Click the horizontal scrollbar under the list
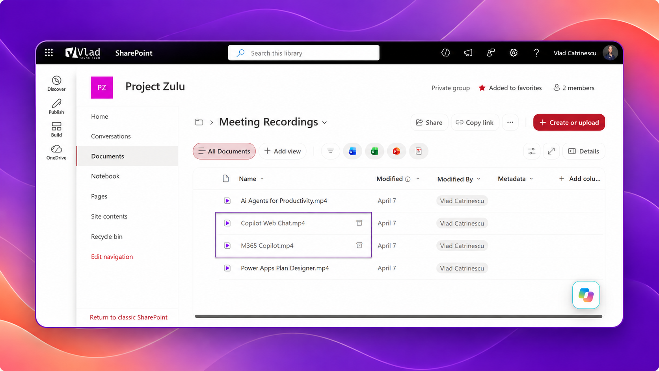The image size is (659, 371). pos(398,316)
